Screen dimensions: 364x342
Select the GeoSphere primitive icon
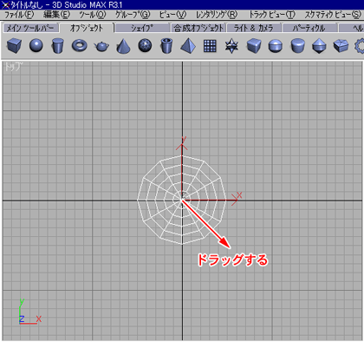tap(145, 46)
